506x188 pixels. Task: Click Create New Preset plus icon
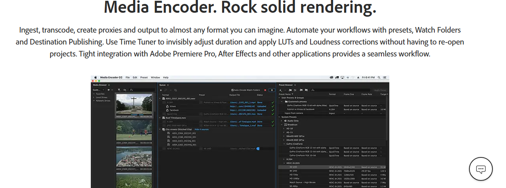pyautogui.click(x=280, y=90)
